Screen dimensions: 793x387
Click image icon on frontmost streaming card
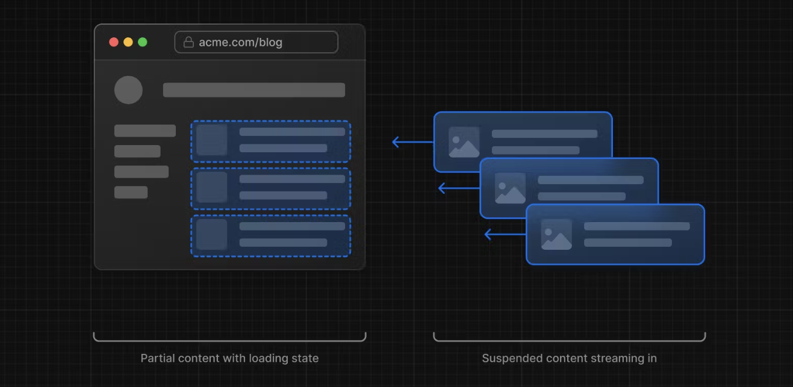556,235
